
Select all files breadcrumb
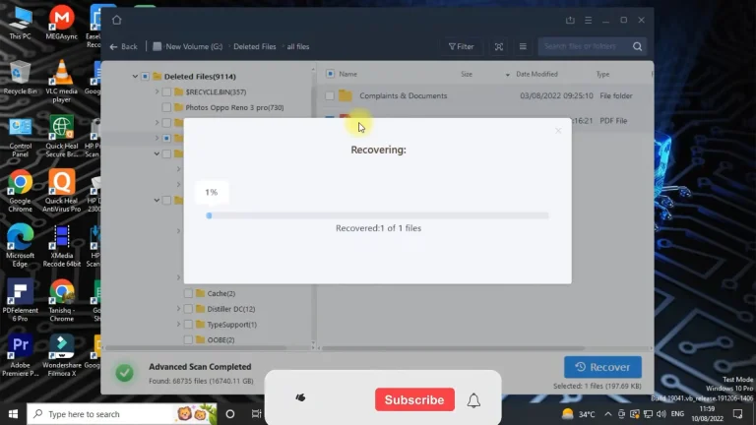click(298, 47)
